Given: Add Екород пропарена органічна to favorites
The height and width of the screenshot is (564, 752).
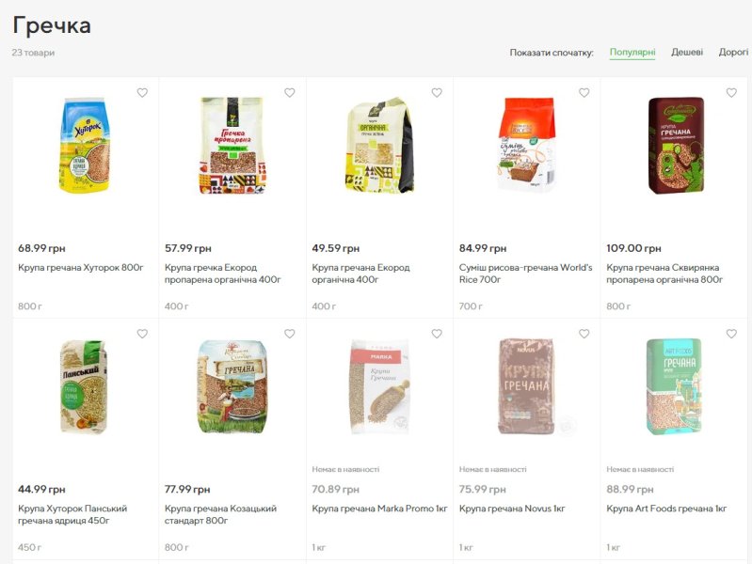Looking at the screenshot, I should 290,93.
